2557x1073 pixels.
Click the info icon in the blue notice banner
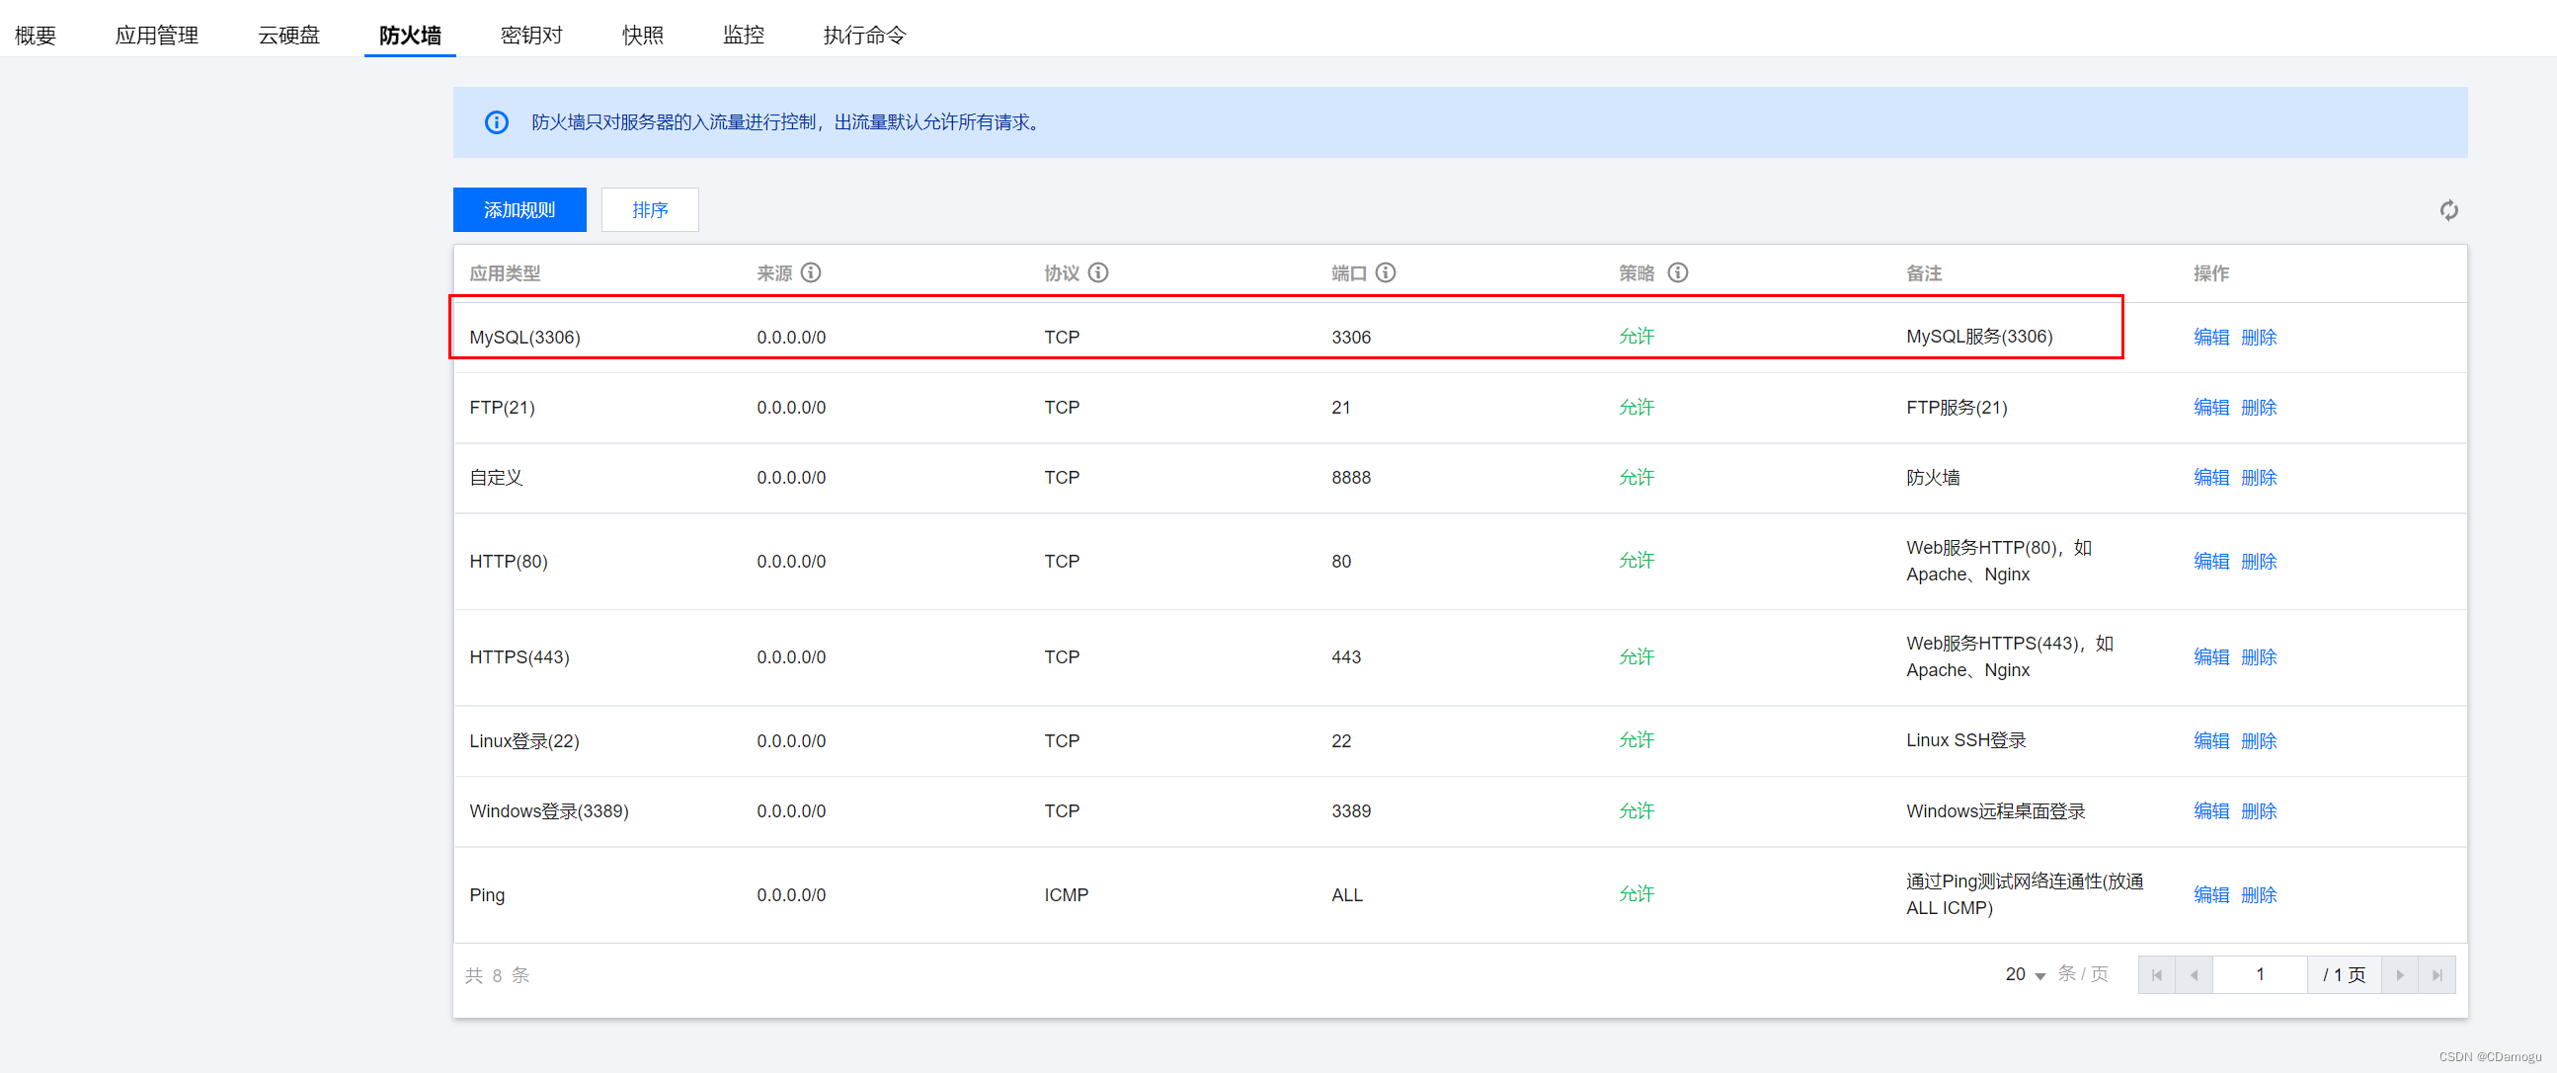497,122
